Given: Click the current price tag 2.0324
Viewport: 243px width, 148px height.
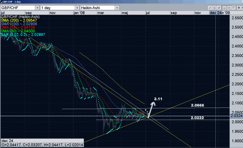Looking at the screenshot, I should [236, 116].
